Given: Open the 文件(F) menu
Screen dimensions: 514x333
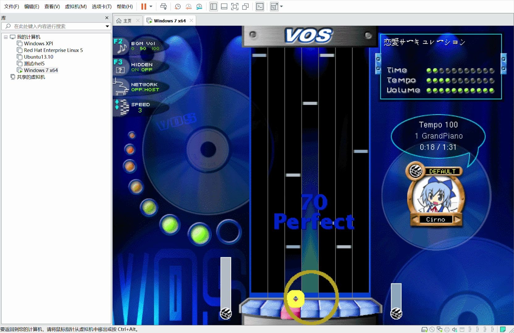Looking at the screenshot, I should [12, 6].
